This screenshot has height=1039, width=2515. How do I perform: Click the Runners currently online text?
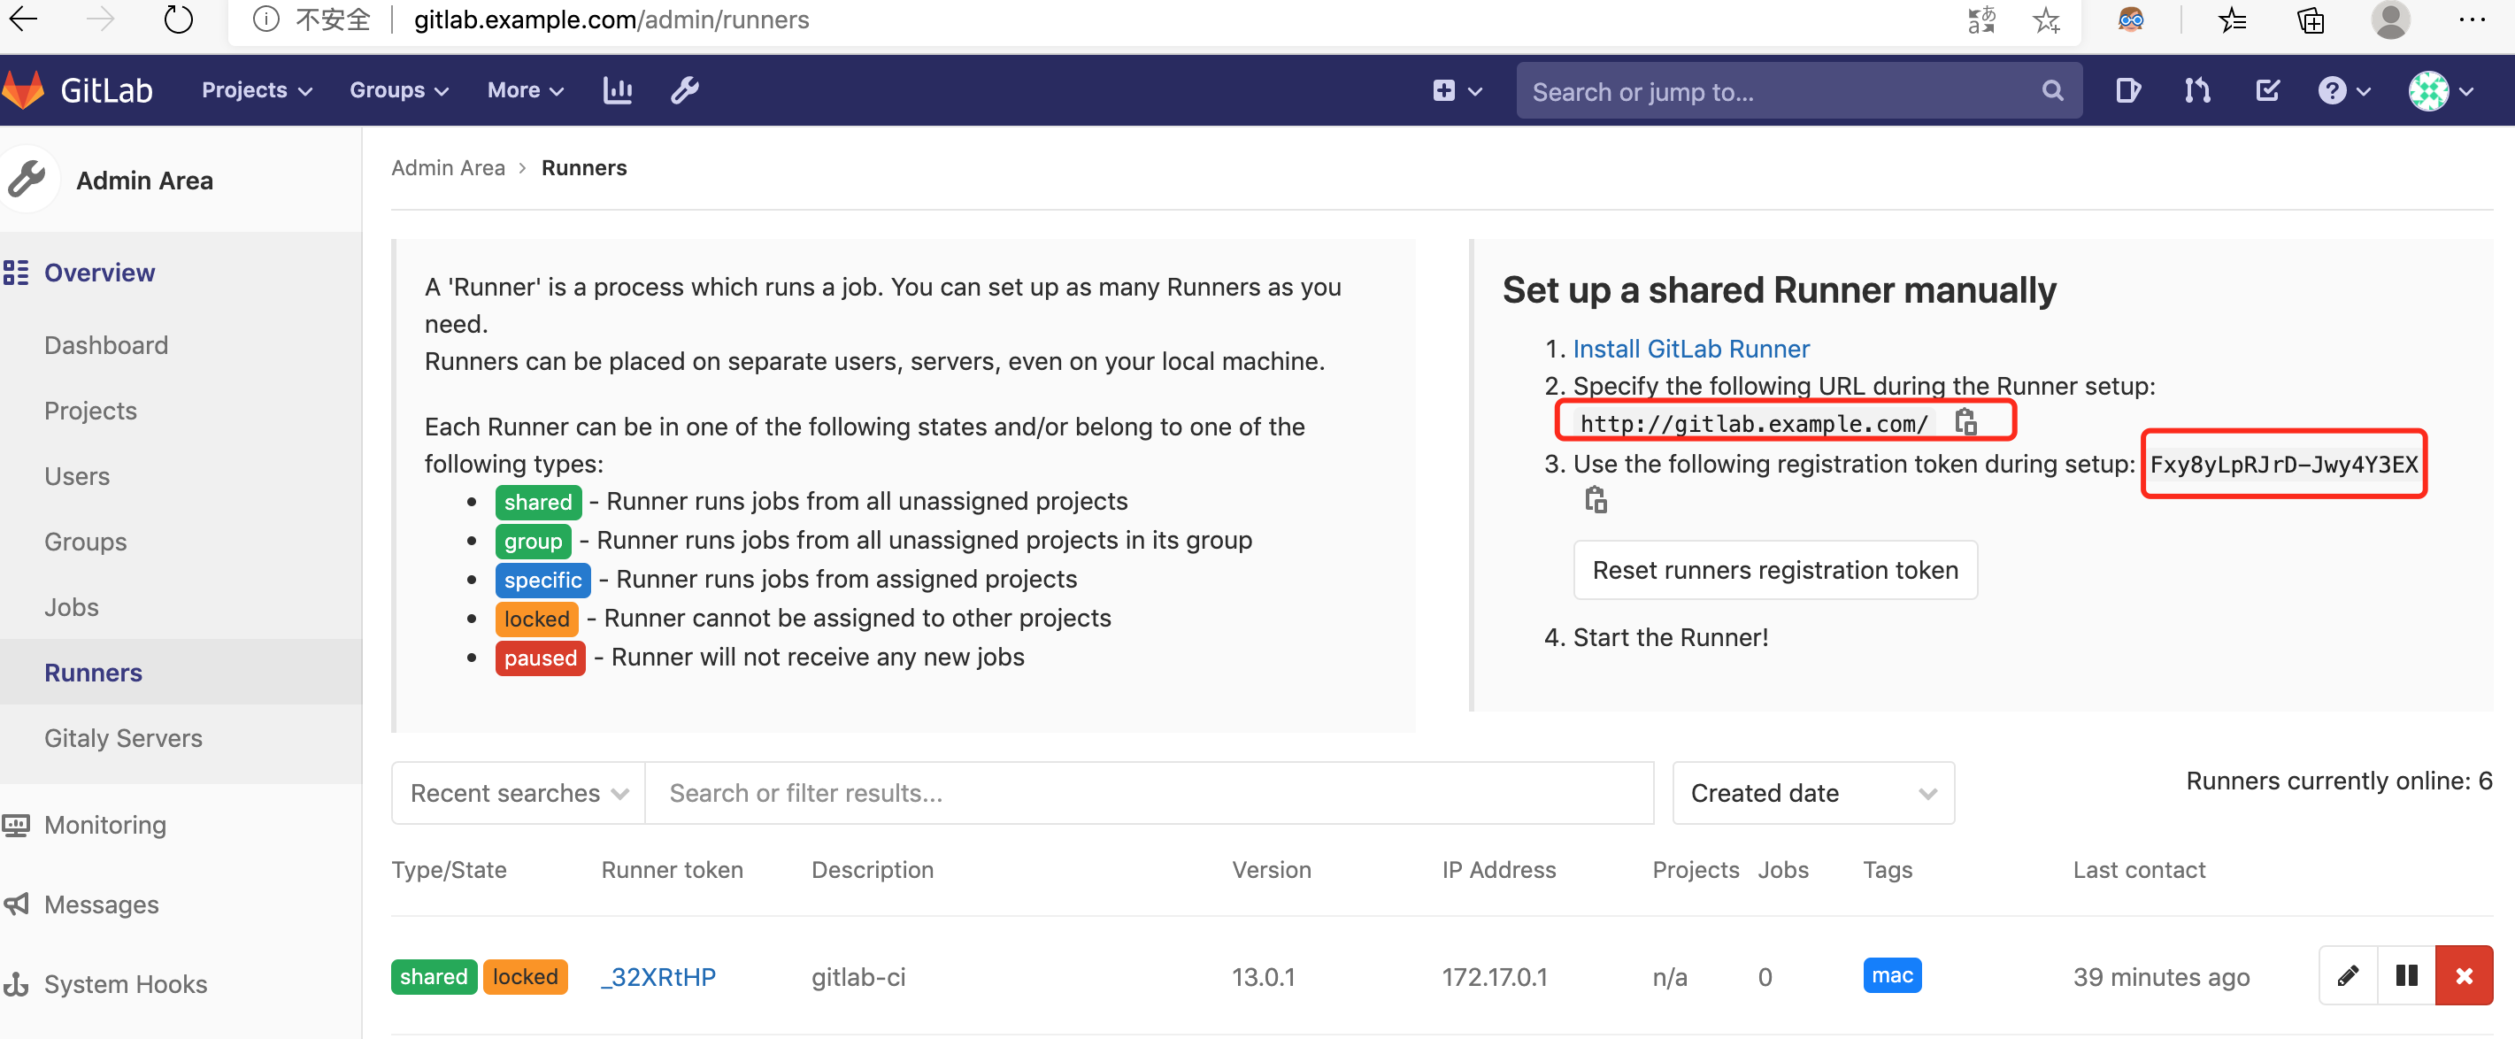[2339, 781]
